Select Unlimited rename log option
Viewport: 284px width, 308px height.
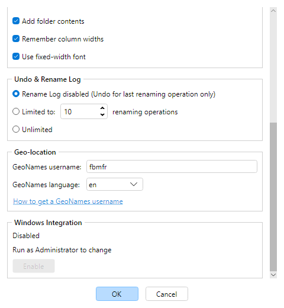[16, 129]
